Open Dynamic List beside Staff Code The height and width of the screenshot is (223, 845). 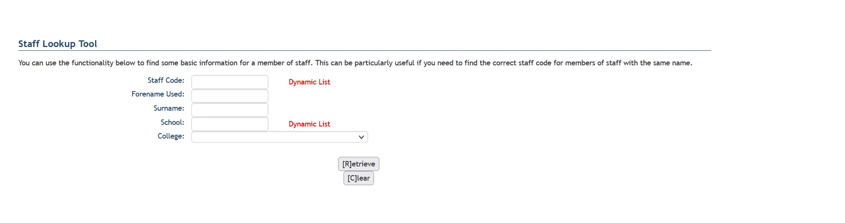(309, 82)
